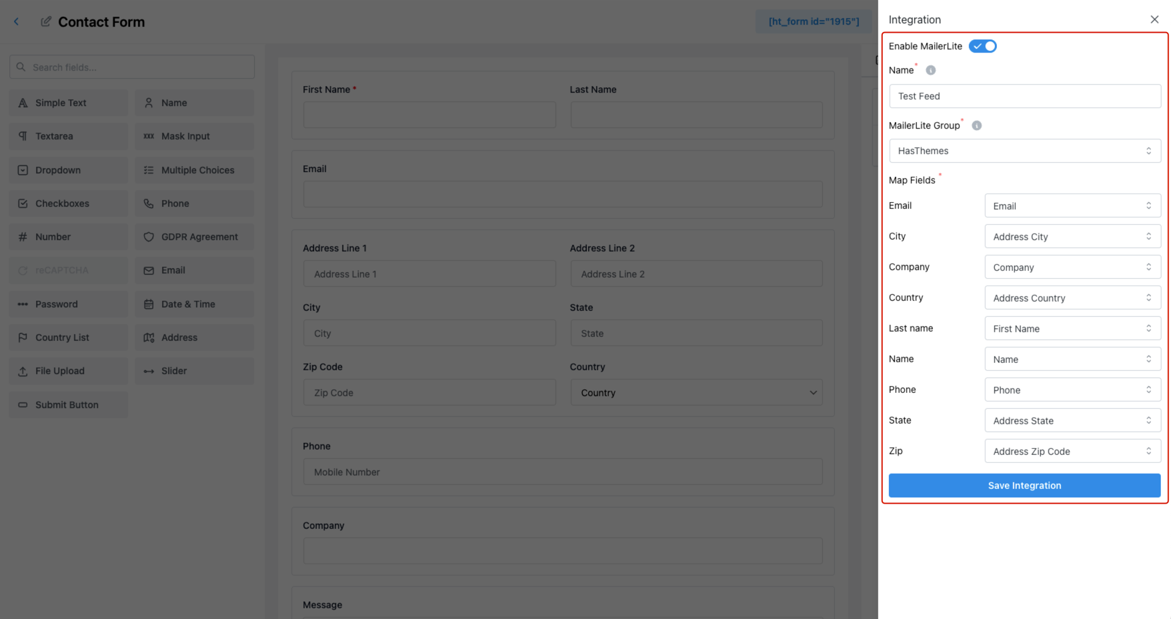Screen dimensions: 1171x619
Task: Click the ht_form shortcode badge
Action: 814,21
